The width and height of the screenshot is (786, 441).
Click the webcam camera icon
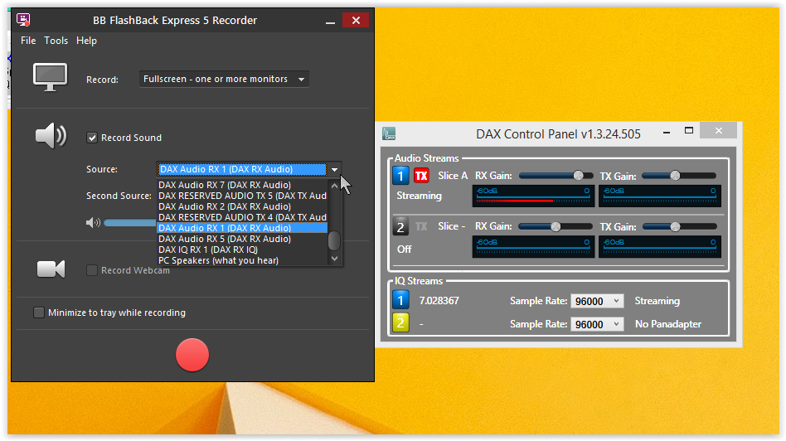click(x=51, y=269)
